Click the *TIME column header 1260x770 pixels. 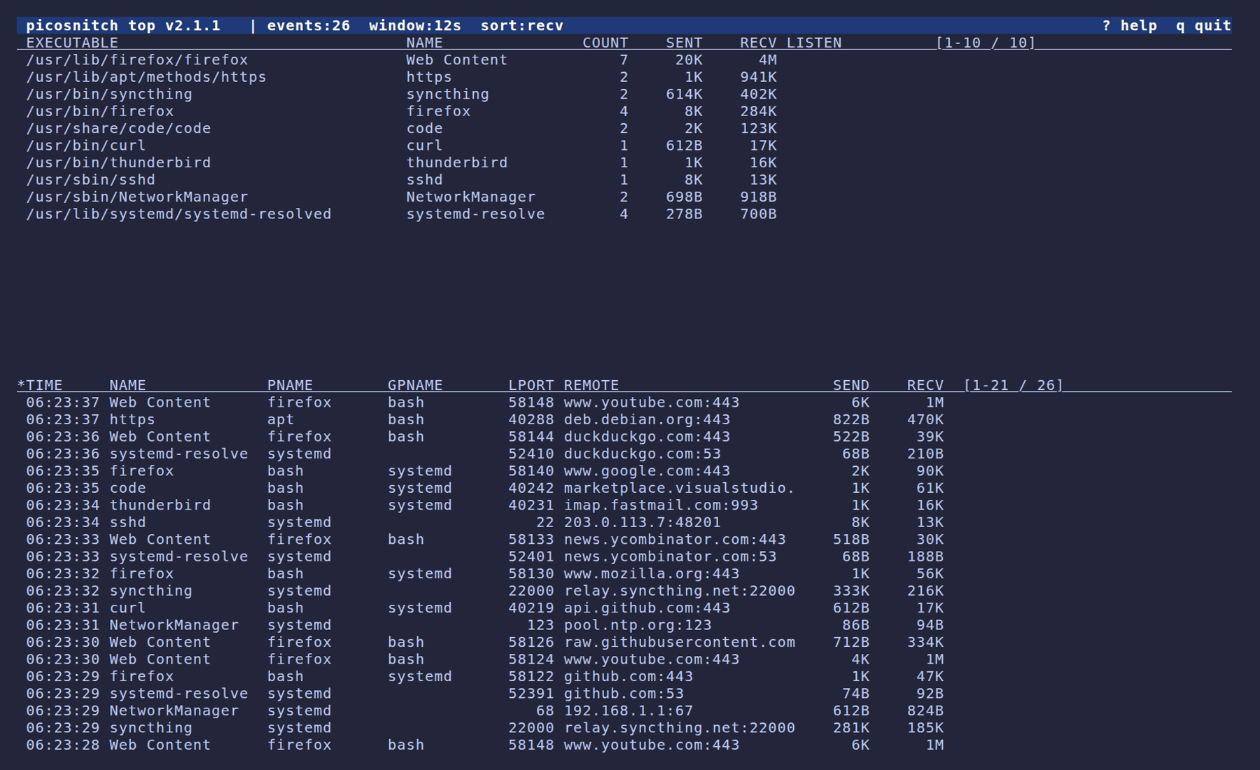point(40,386)
